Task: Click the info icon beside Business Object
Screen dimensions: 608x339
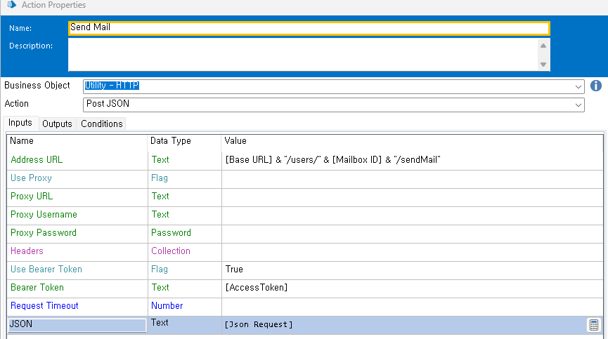Action: tap(596, 86)
